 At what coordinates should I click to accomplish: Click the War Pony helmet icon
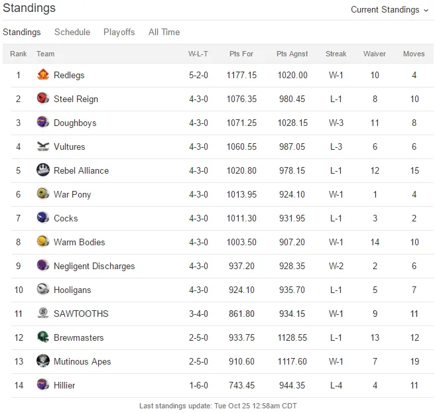click(43, 194)
